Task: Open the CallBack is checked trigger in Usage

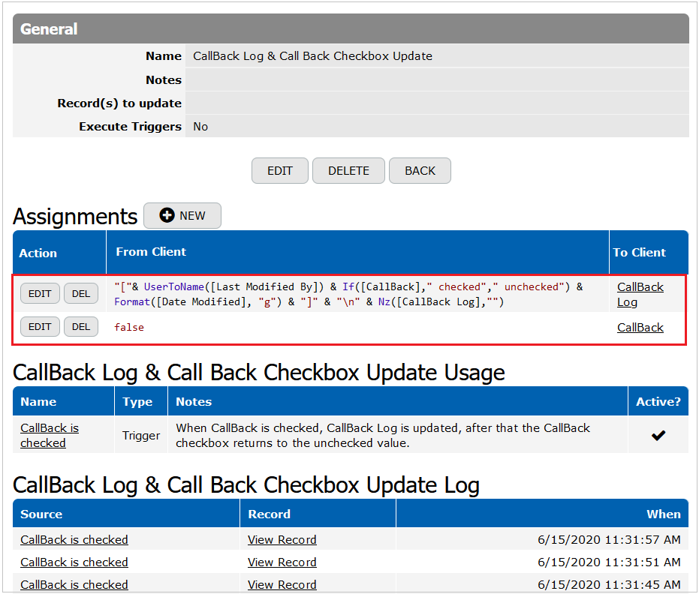Action: tap(49, 435)
